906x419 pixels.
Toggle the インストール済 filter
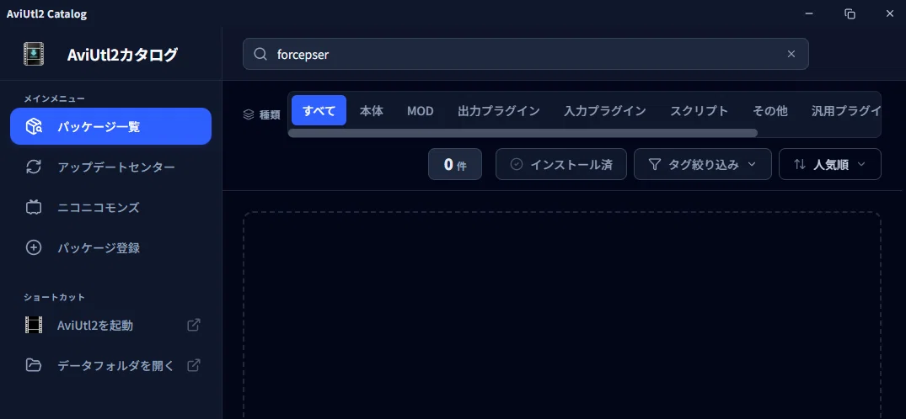tap(561, 164)
